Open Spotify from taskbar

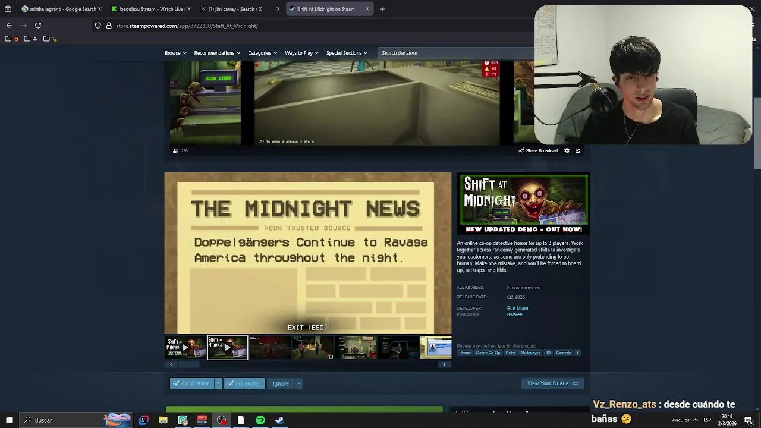(260, 420)
